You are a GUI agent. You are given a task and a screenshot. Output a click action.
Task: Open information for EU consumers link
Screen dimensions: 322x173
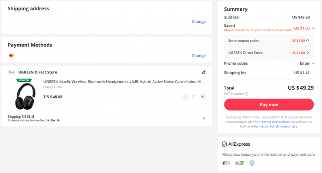click(274, 126)
